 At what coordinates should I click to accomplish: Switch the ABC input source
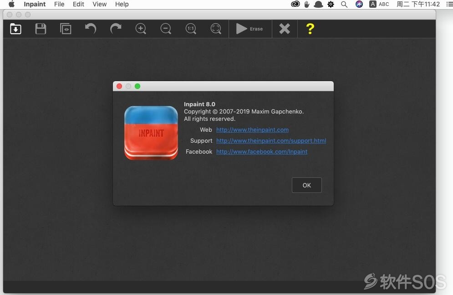pyautogui.click(x=379, y=4)
